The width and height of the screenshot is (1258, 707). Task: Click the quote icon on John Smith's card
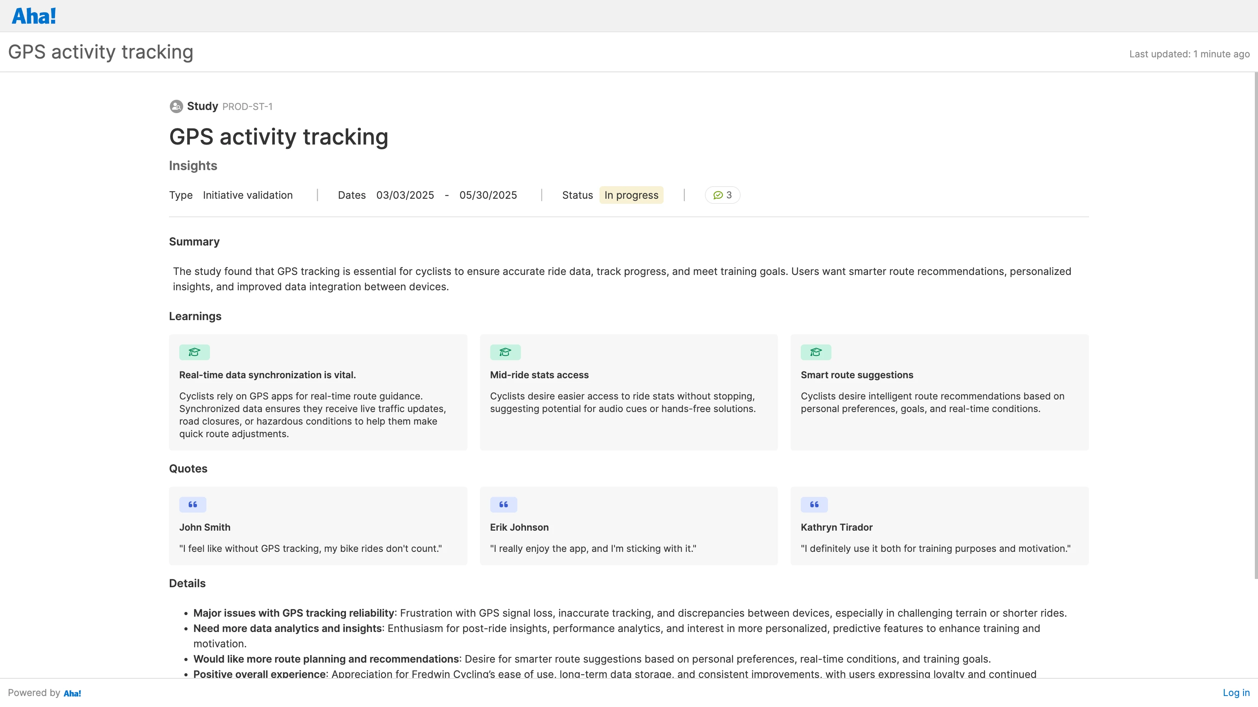coord(192,504)
